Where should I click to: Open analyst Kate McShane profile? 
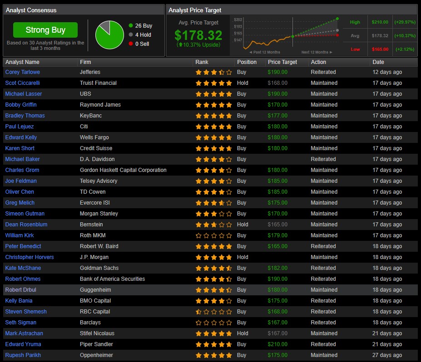(23, 268)
